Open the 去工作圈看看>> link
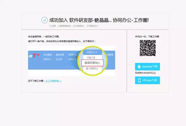Screen dimensions: 186x126 point(53,81)
